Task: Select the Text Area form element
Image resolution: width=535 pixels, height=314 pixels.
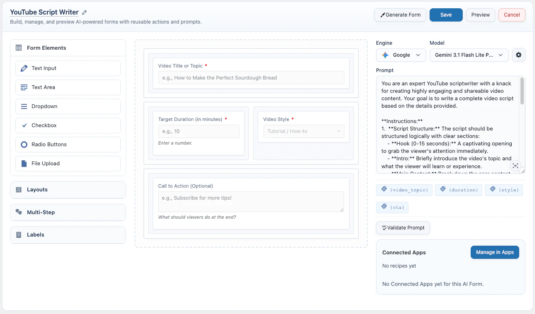Action: pos(68,87)
